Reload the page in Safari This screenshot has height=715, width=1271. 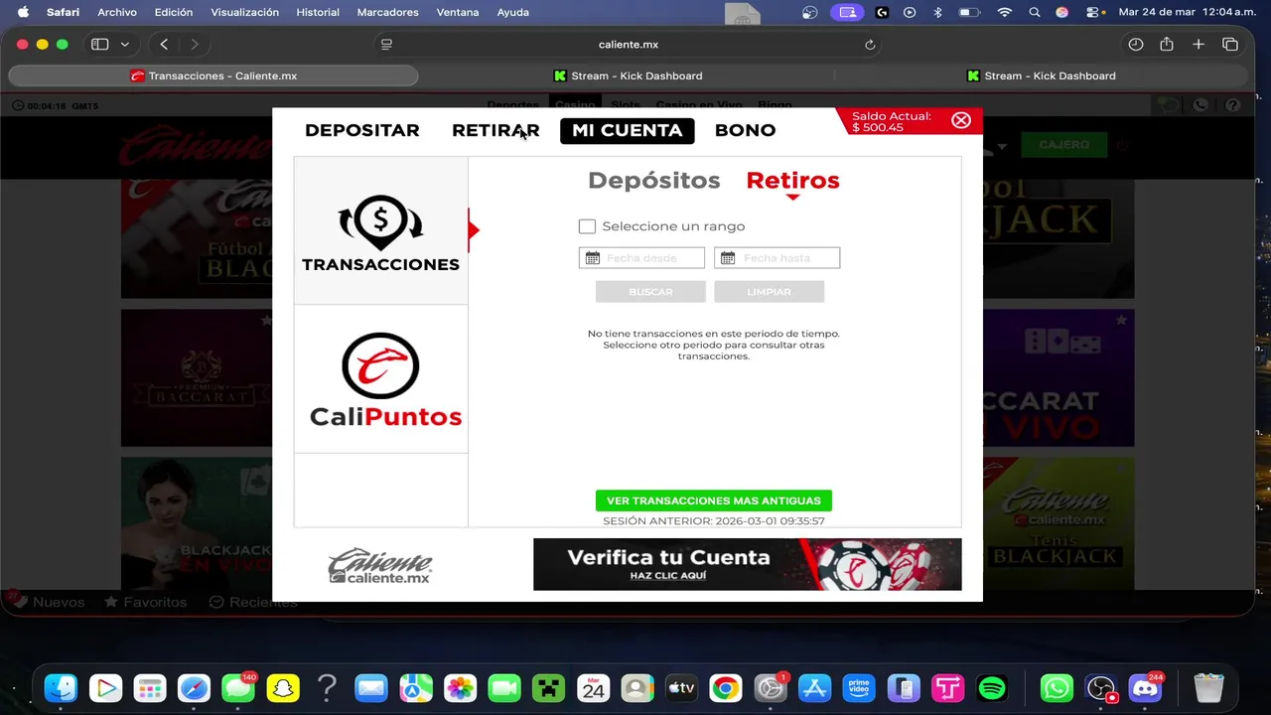click(x=870, y=45)
